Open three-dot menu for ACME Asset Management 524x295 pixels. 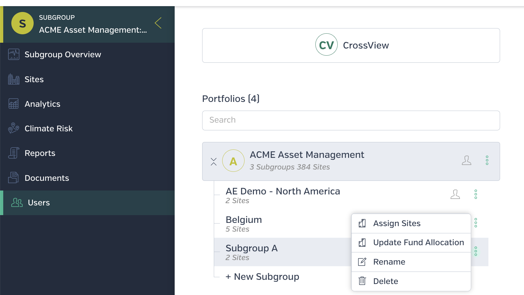click(x=487, y=160)
